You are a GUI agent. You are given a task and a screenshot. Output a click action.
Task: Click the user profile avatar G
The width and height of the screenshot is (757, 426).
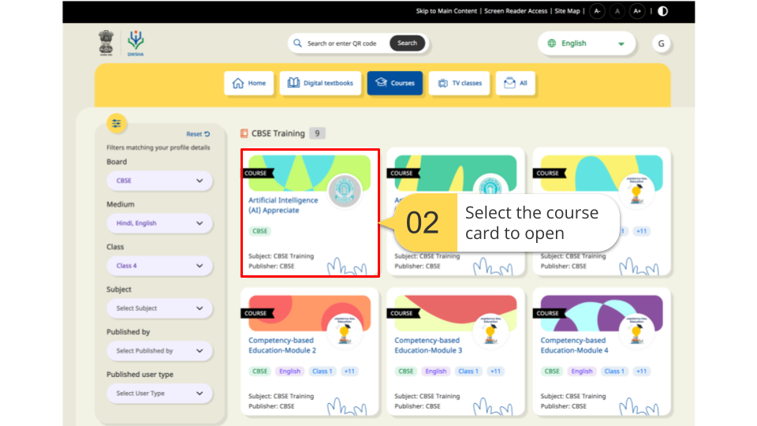[x=662, y=43]
